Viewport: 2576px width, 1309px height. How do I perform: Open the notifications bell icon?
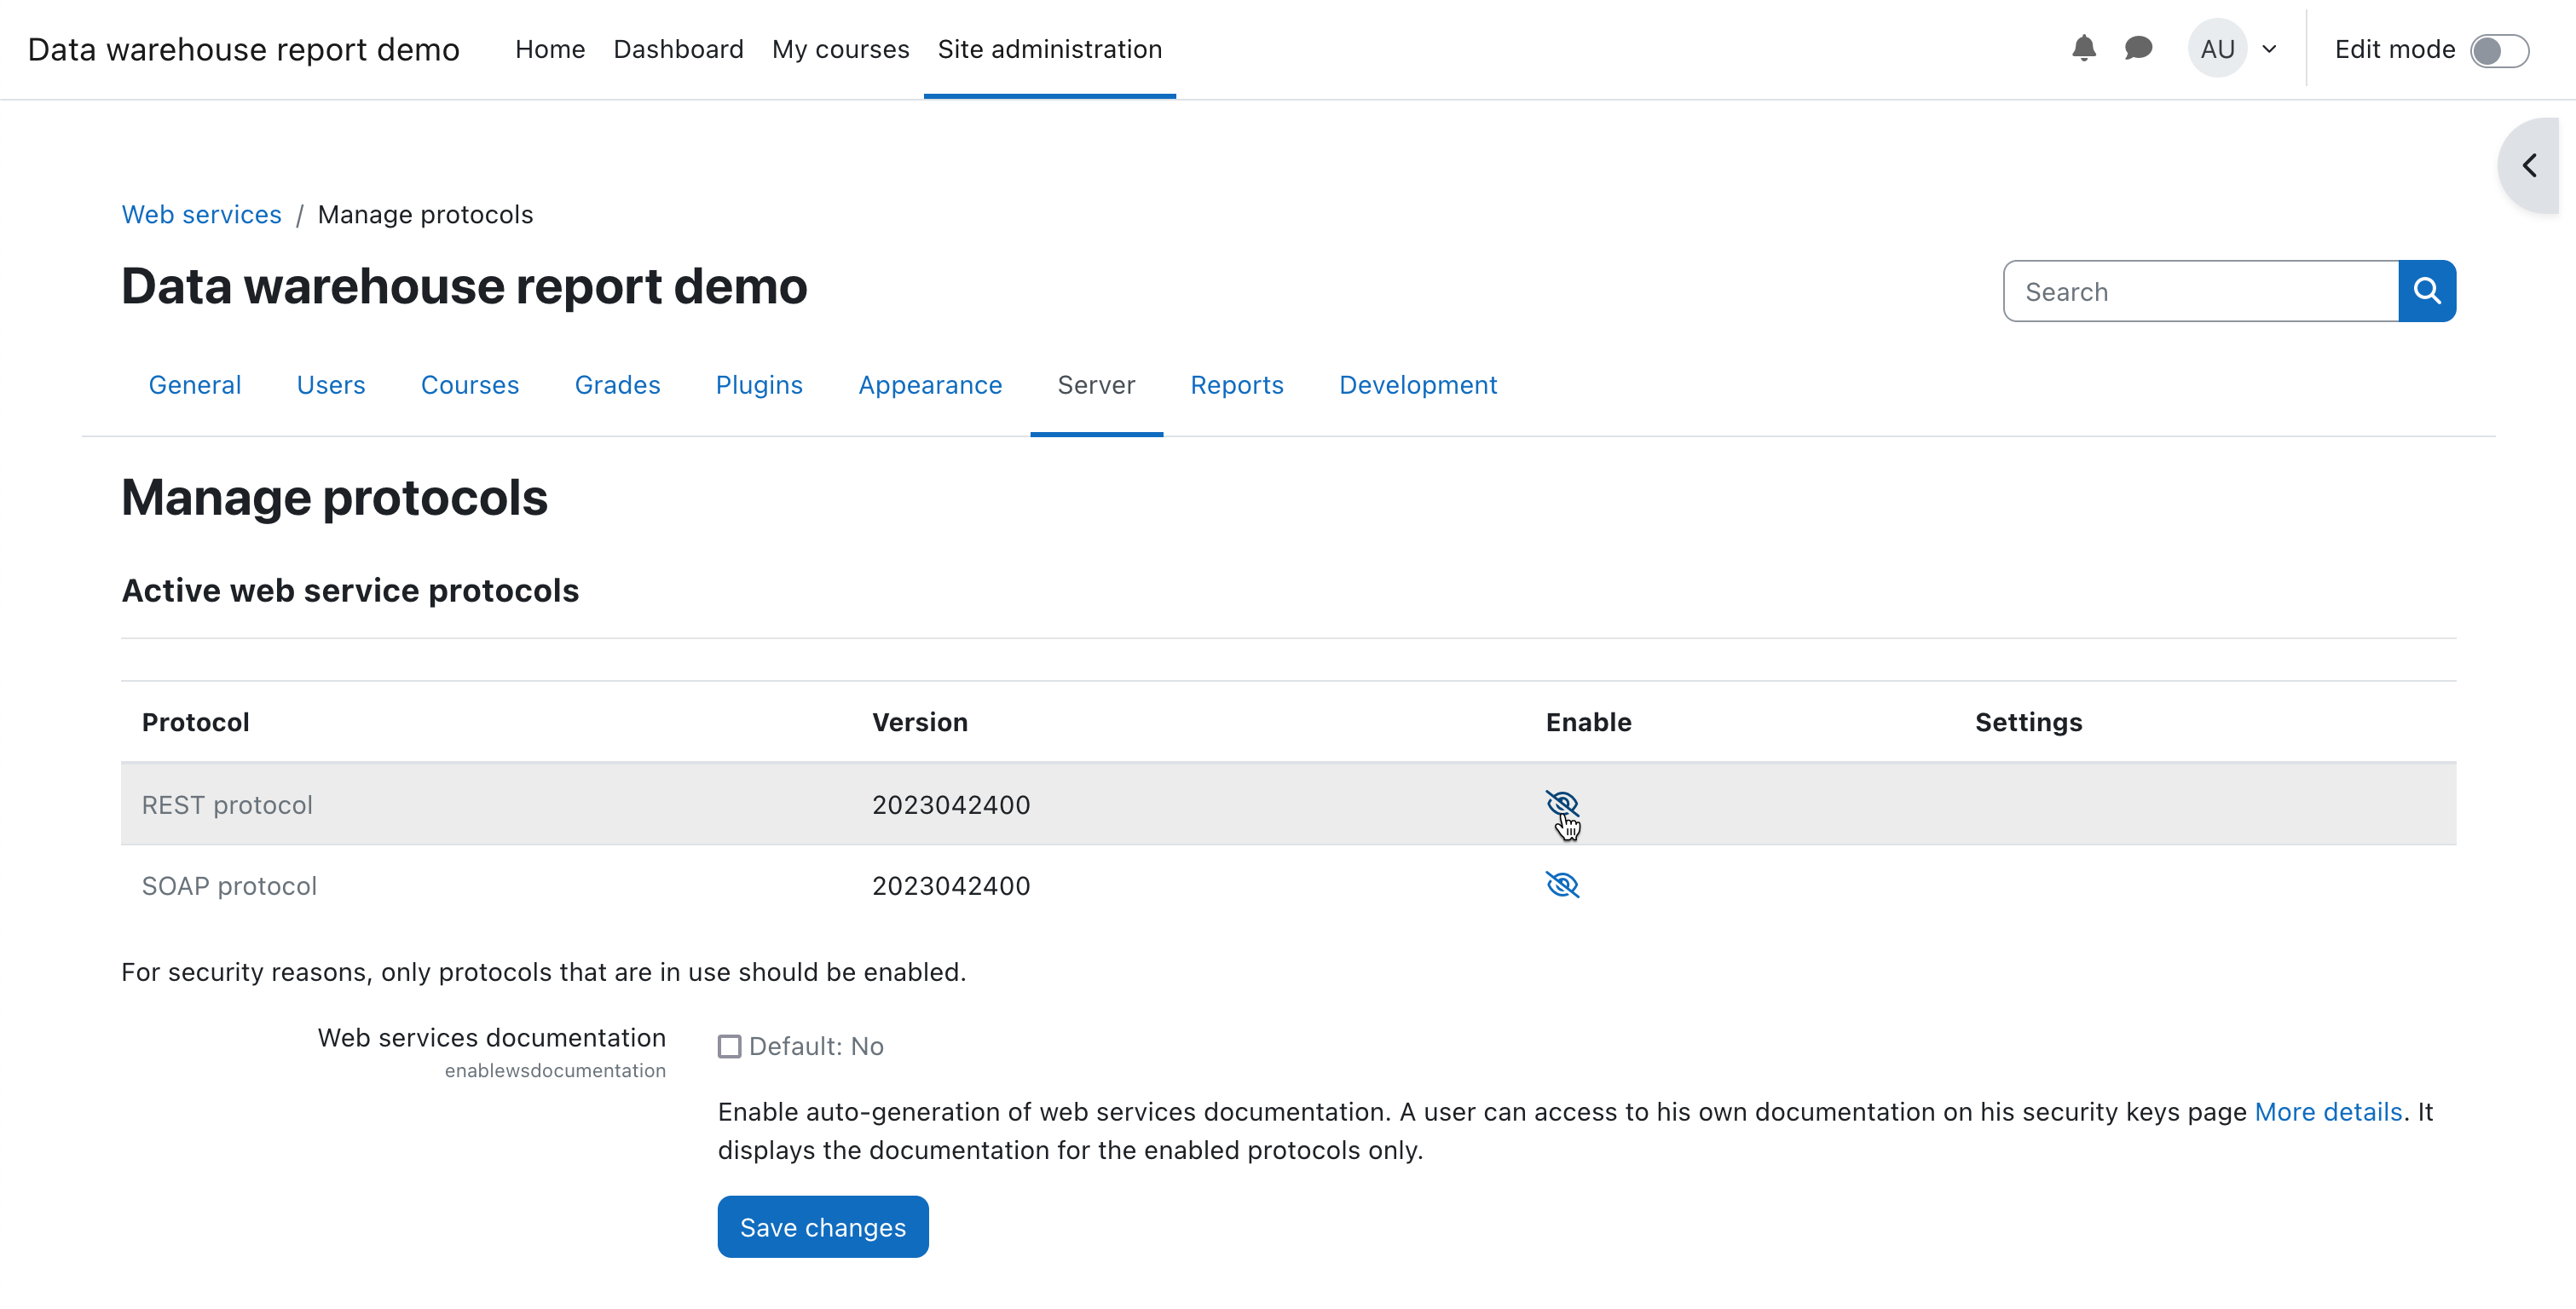pos(2083,48)
